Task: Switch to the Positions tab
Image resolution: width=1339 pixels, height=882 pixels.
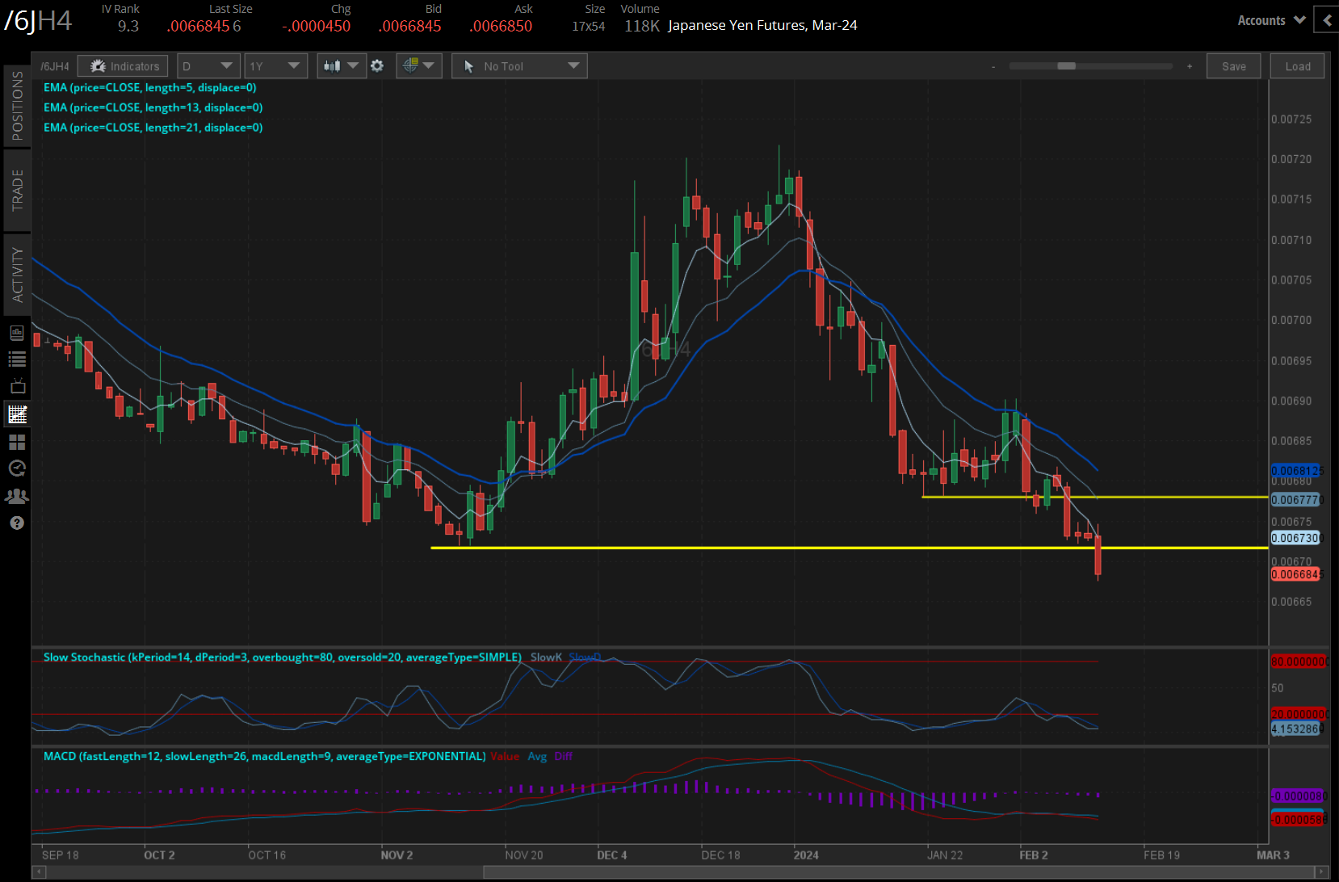Action: [17, 105]
